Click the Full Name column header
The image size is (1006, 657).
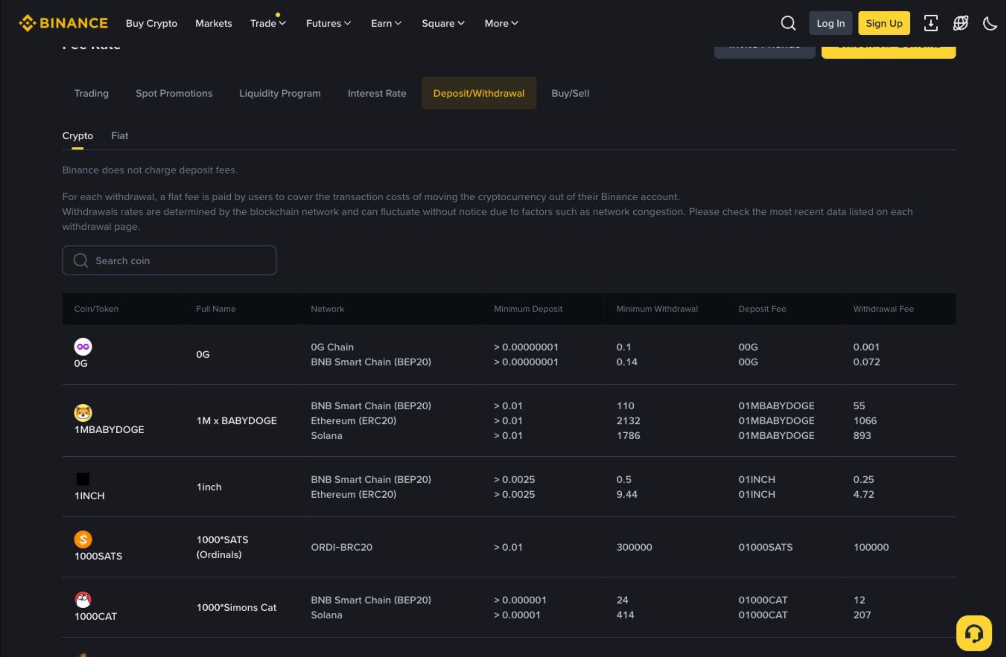[x=216, y=309]
